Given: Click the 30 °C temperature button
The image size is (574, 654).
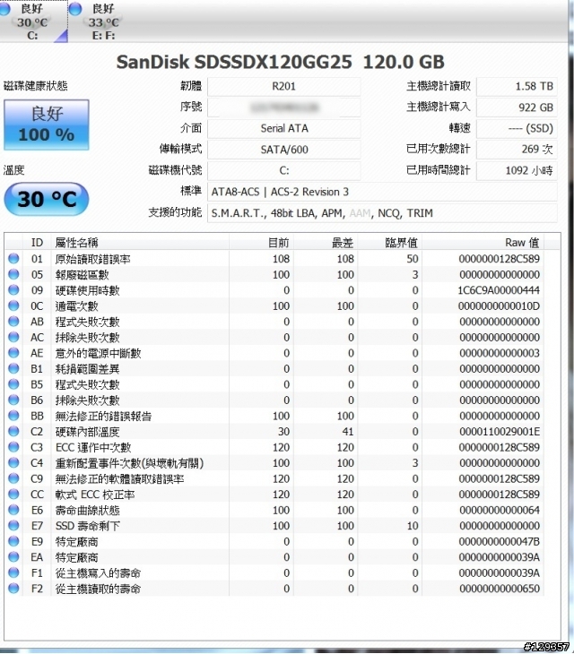Looking at the screenshot, I should [x=46, y=199].
